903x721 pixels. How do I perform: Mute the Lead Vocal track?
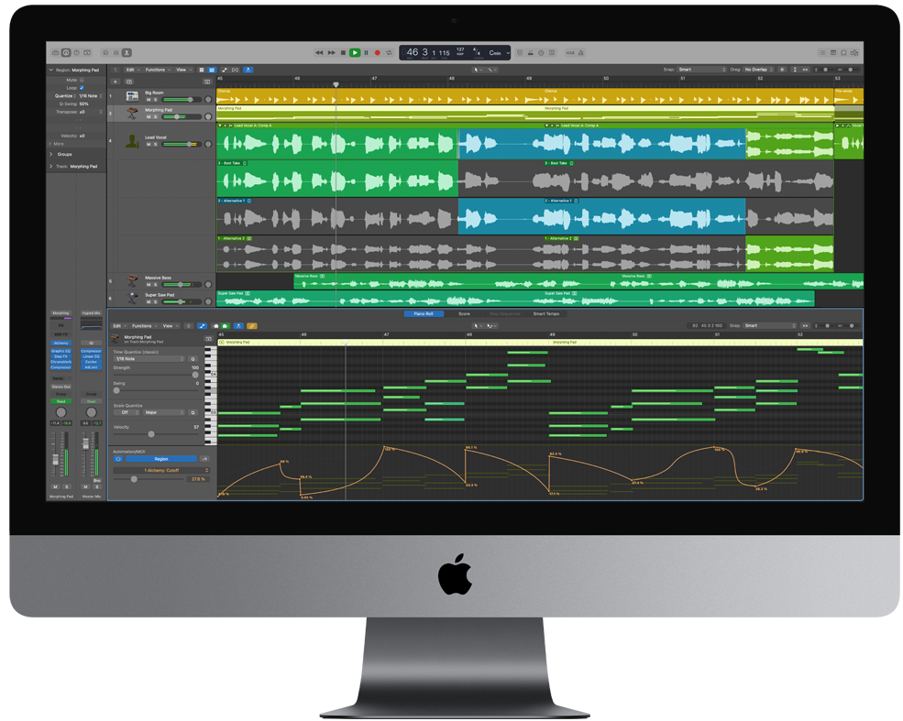click(149, 145)
